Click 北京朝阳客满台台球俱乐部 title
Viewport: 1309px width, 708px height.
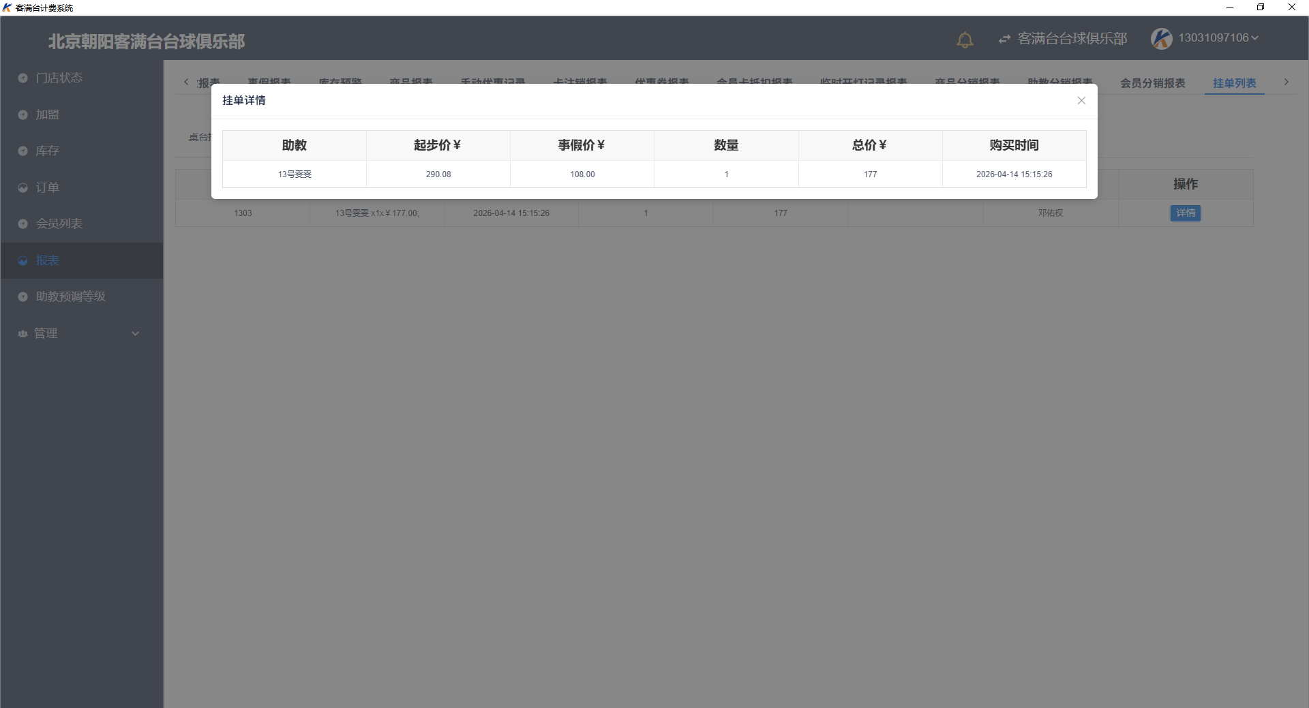(x=146, y=42)
